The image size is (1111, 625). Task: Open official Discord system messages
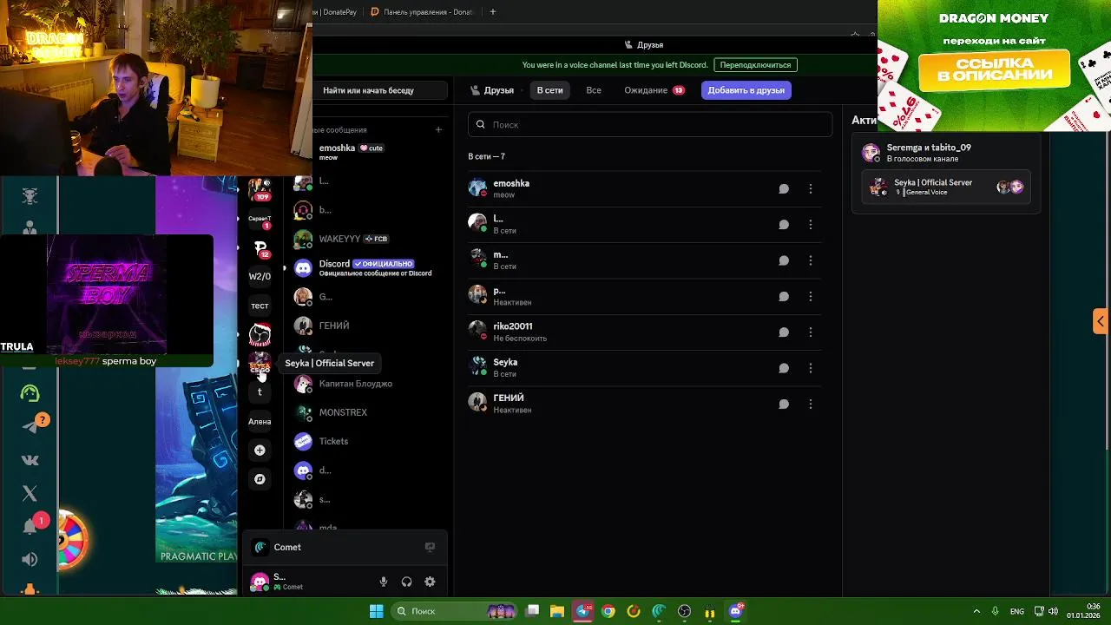coord(369,267)
